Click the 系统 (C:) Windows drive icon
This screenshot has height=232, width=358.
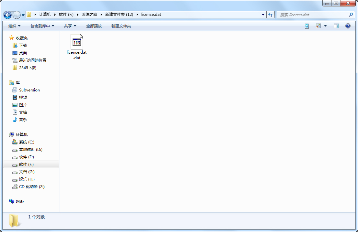click(x=15, y=142)
